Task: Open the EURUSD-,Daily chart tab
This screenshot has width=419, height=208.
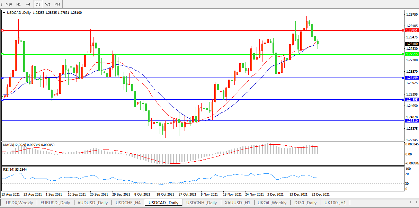Action: 55,203
